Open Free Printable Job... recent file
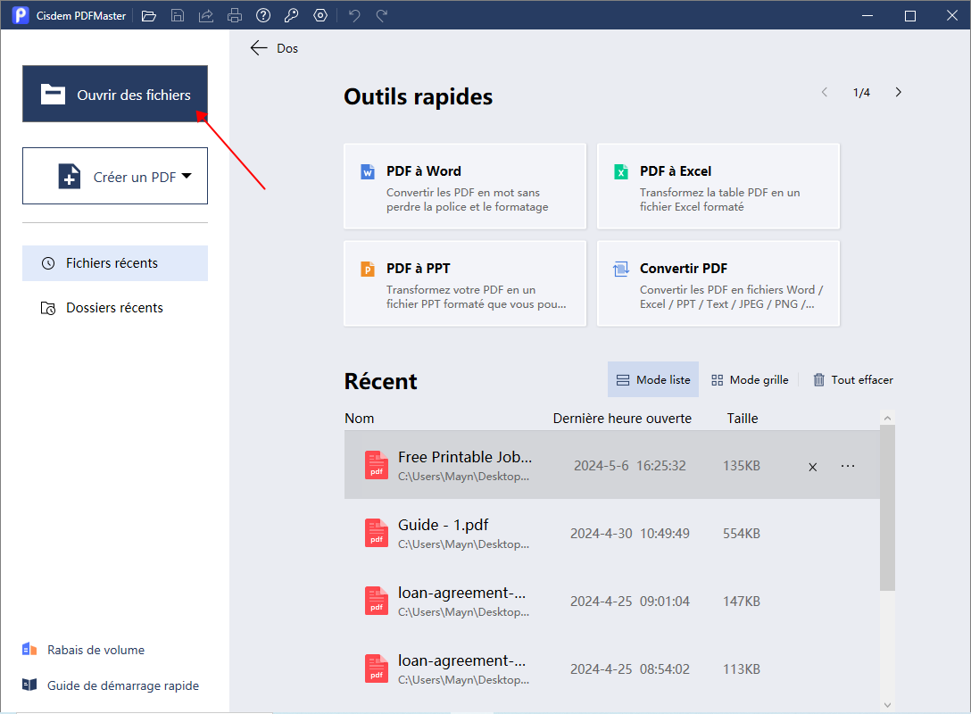Screen dimensions: 971x714 click(612, 465)
